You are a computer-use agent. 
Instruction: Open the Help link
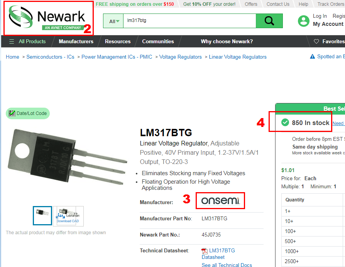click(x=303, y=4)
